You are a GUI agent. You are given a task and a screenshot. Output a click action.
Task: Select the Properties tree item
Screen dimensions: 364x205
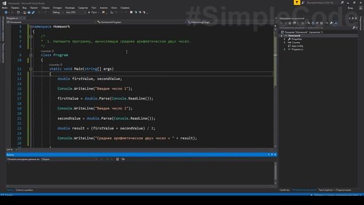click(x=297, y=39)
